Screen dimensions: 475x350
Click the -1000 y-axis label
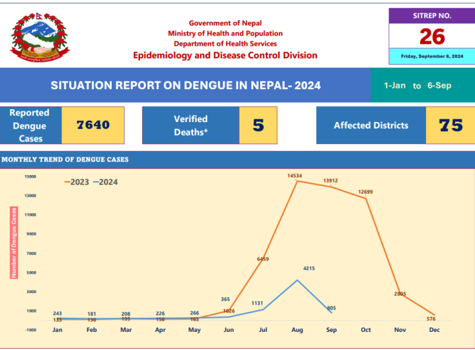click(x=30, y=330)
